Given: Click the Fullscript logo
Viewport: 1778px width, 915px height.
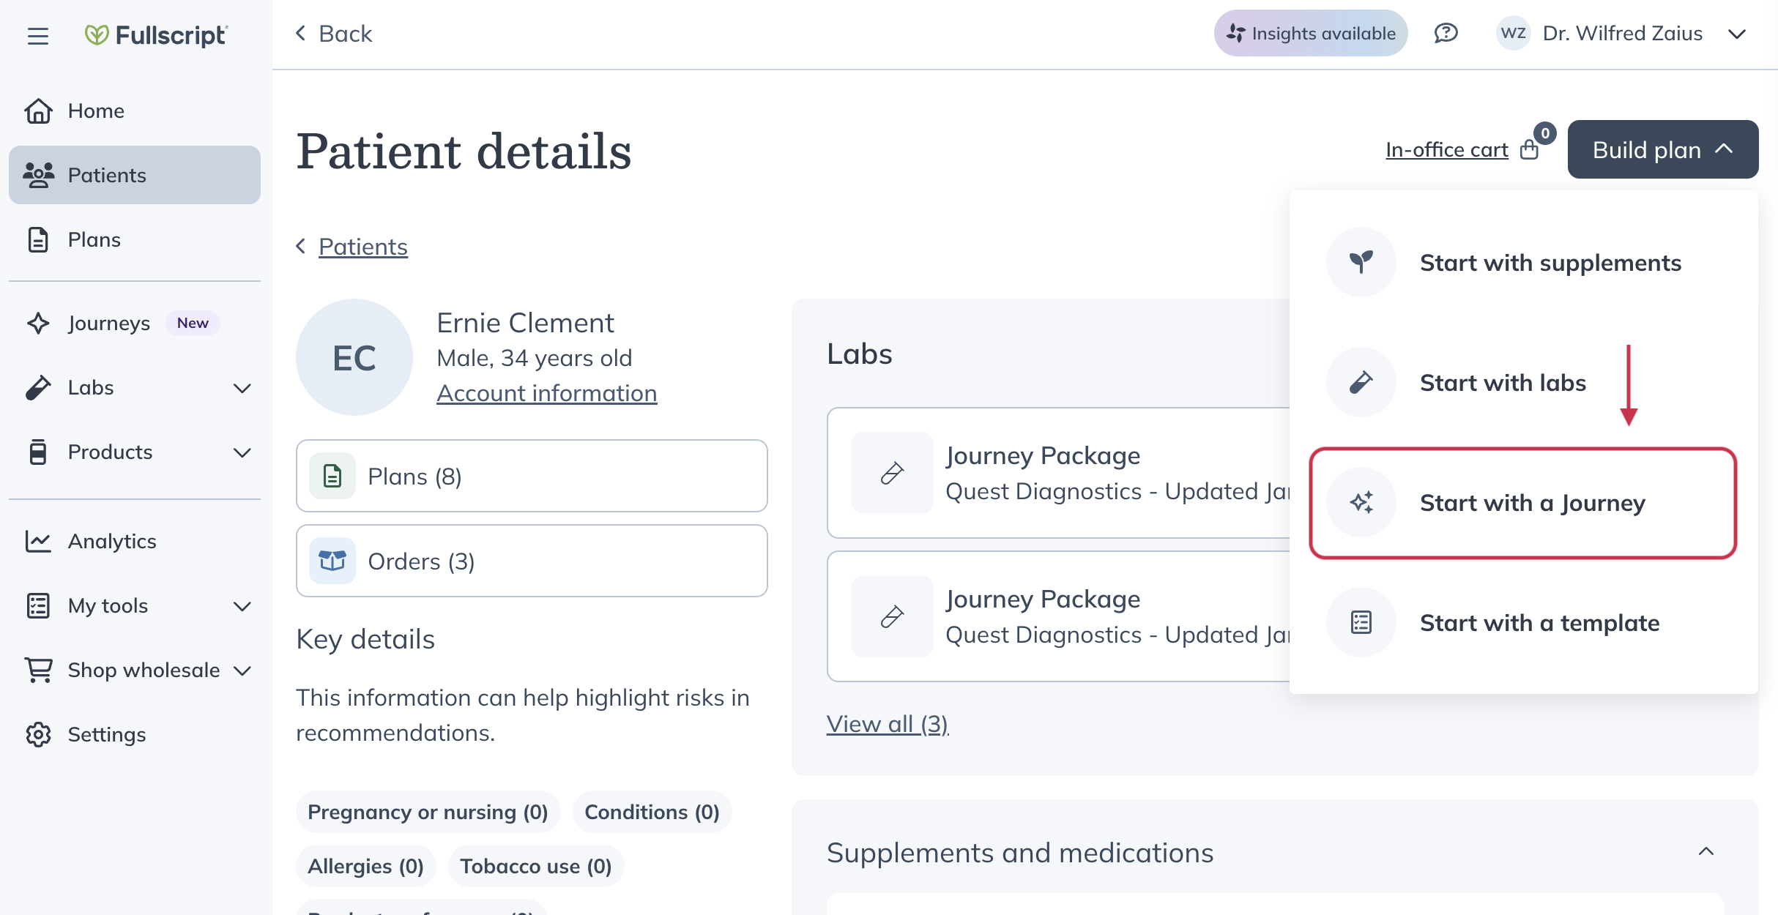Looking at the screenshot, I should [155, 36].
